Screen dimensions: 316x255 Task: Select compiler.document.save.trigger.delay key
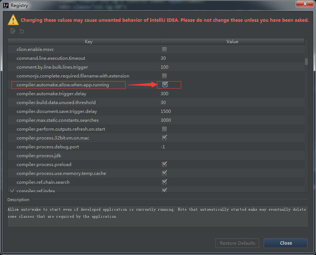tap(57, 111)
